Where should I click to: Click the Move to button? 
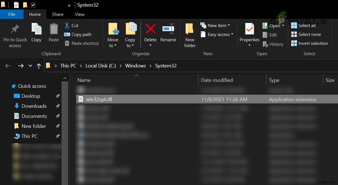[x=113, y=35]
